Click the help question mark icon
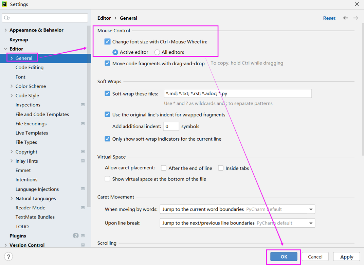Screen dimensions: 364x265 coord(9,257)
